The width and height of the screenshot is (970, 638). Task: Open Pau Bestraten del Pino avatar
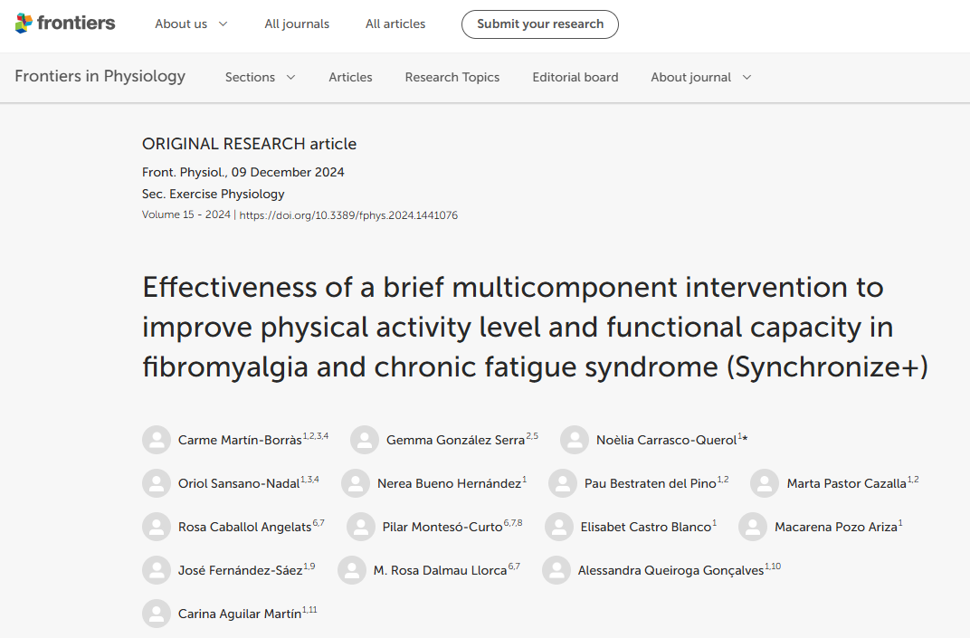563,483
